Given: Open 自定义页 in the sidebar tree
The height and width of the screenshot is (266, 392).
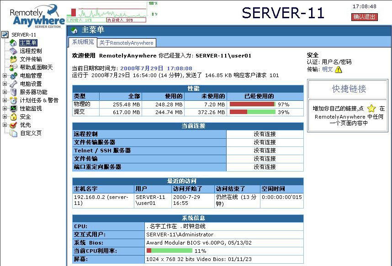Looking at the screenshot, I should click(31, 133).
